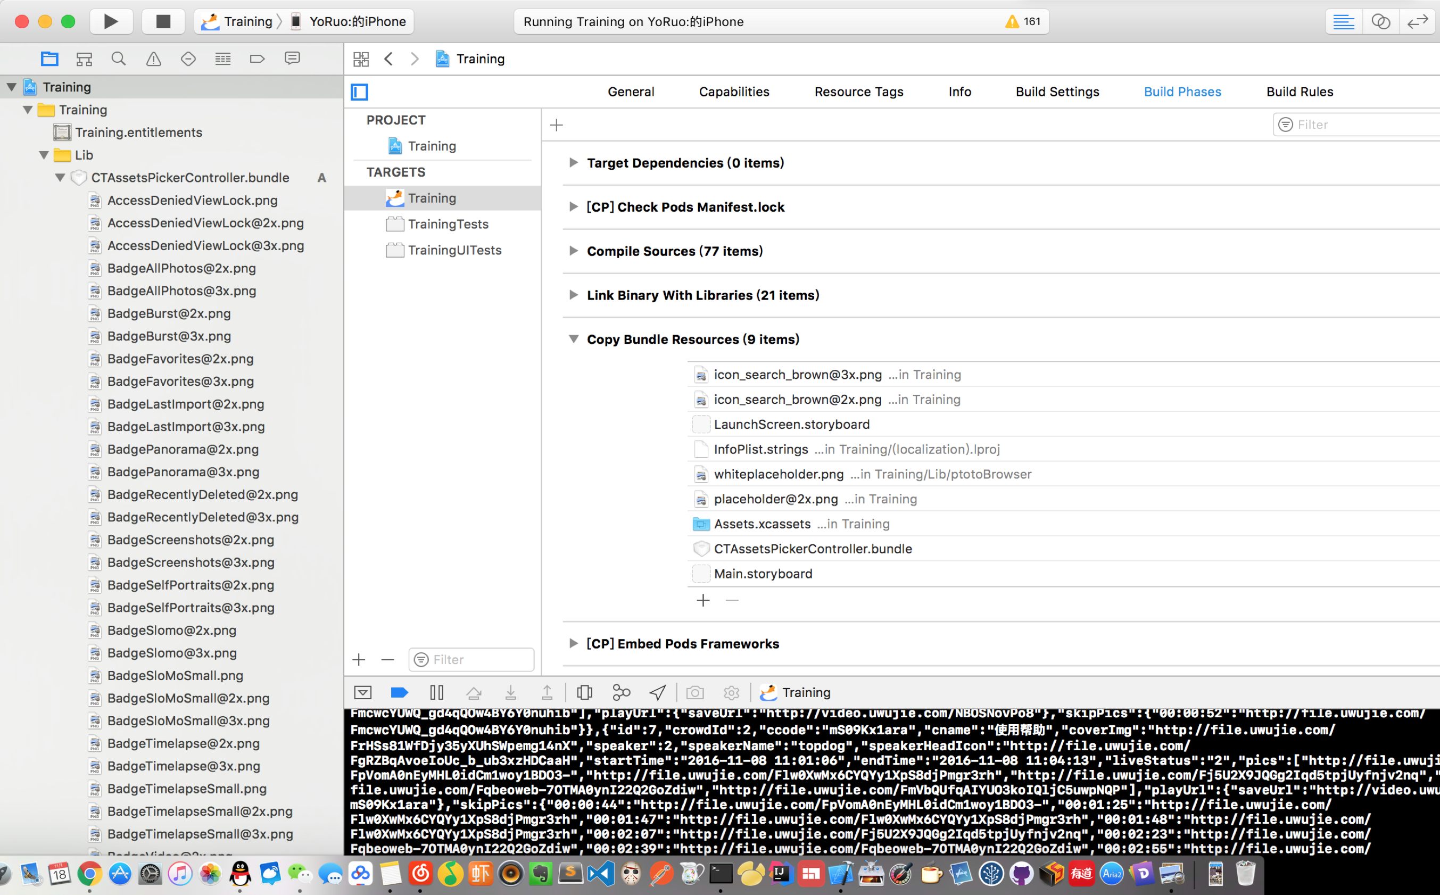Image resolution: width=1440 pixels, height=895 pixels.
Task: Hide the debug area
Action: pyautogui.click(x=362, y=692)
